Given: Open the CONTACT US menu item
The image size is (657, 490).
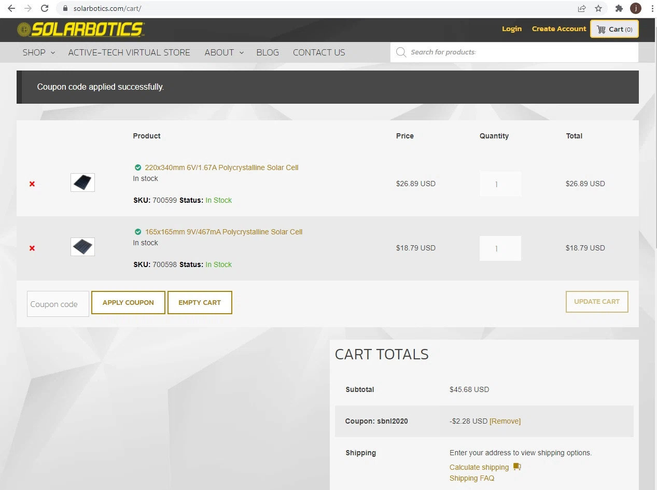Looking at the screenshot, I should (x=319, y=52).
